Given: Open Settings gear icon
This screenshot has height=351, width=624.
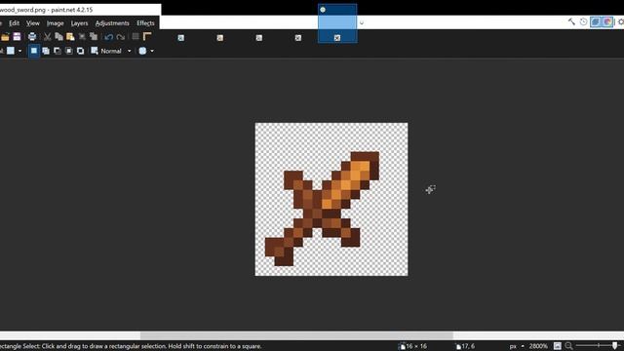Looking at the screenshot, I should tap(620, 22).
